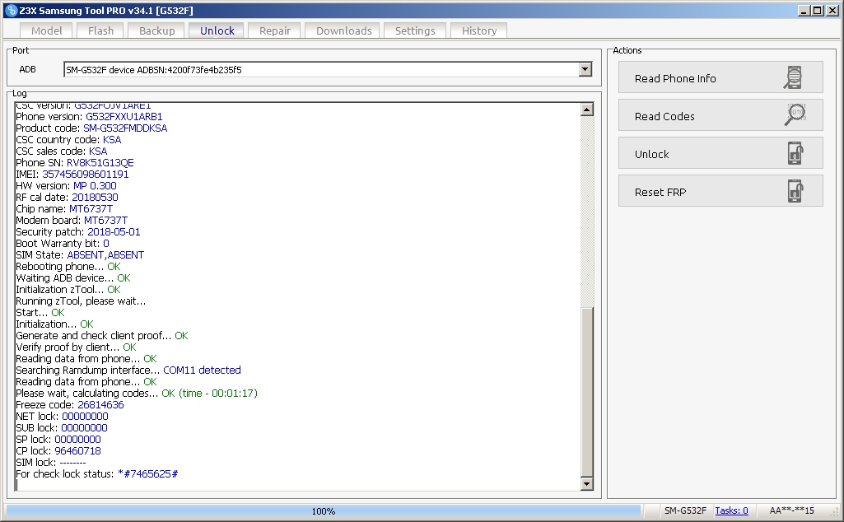Click the Running zTool, please wait line
The width and height of the screenshot is (844, 522).
pos(81,301)
